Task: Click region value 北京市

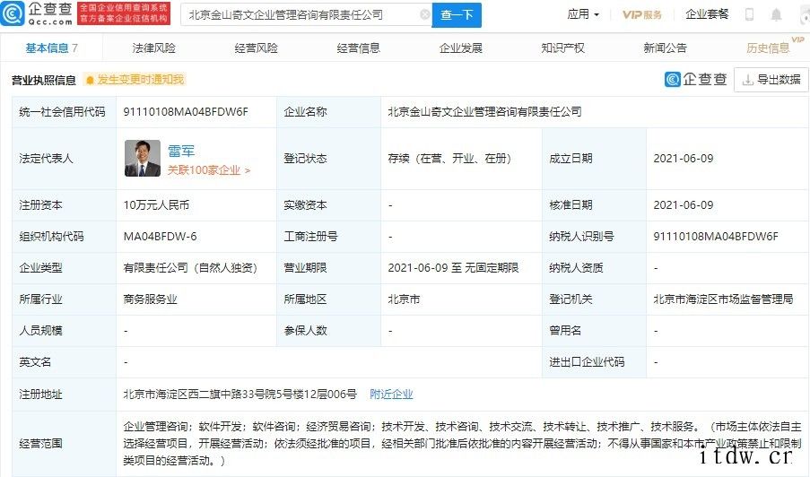Action: pyautogui.click(x=404, y=299)
